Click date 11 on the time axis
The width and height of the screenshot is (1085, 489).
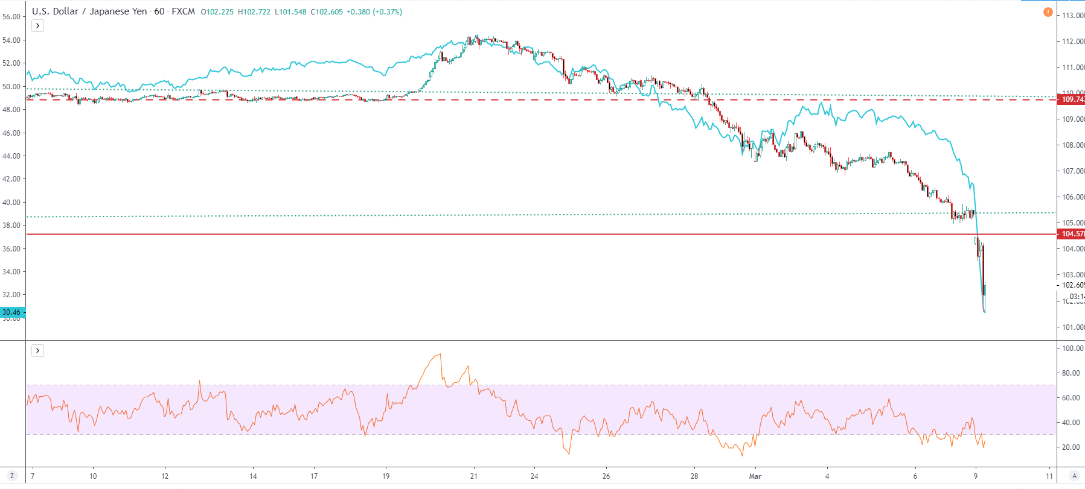[x=1049, y=476]
